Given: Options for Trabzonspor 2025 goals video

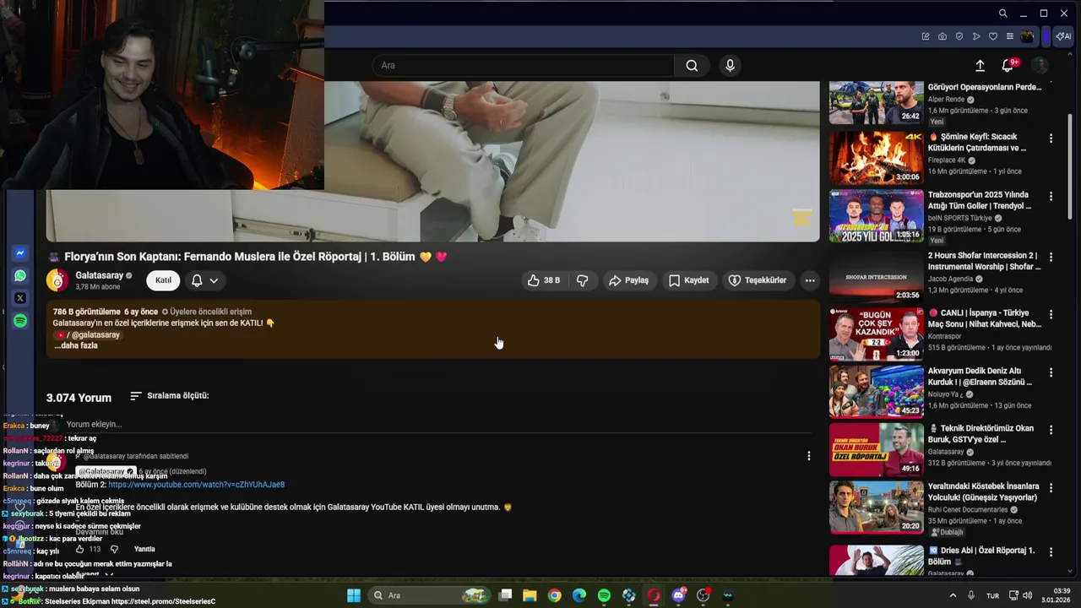Looking at the screenshot, I should tap(1051, 196).
